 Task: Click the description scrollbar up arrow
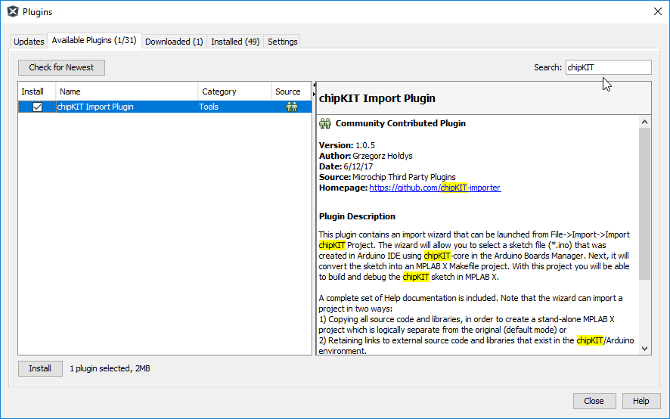pos(645,122)
